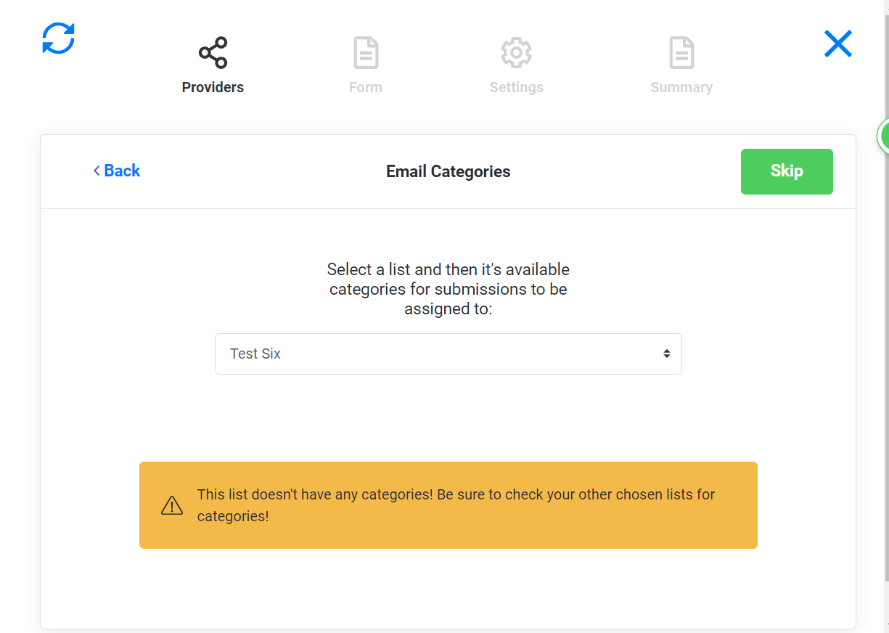This screenshot has height=633, width=889.
Task: Click the up-down arrows on the list selector
Action: [x=667, y=354]
